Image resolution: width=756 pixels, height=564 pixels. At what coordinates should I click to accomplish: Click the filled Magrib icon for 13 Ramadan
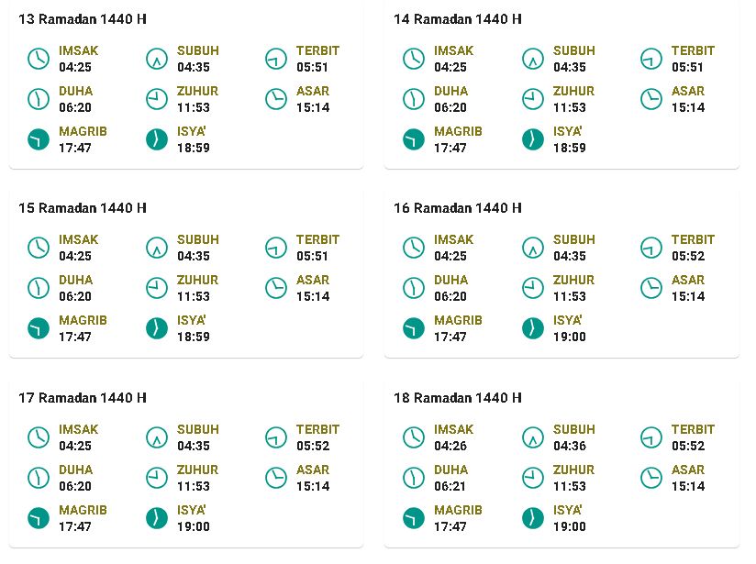click(x=39, y=139)
